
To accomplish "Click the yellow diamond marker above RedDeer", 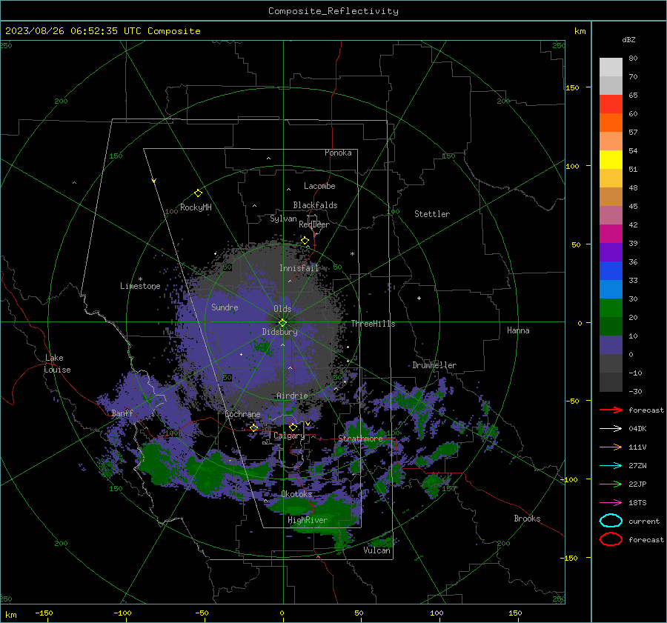I will [x=305, y=241].
